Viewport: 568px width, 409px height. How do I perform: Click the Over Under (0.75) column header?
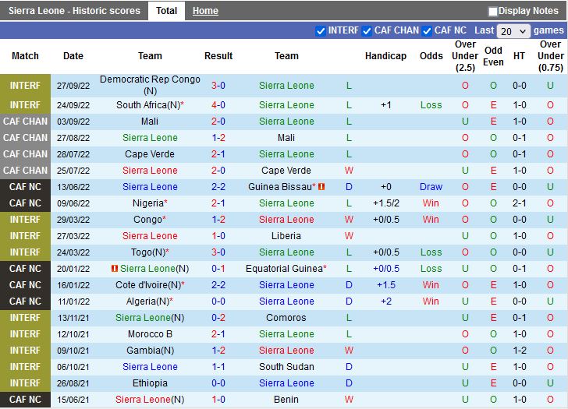[x=550, y=56]
